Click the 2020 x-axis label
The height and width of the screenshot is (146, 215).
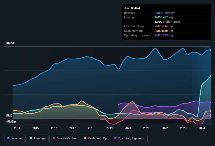coord(128,128)
